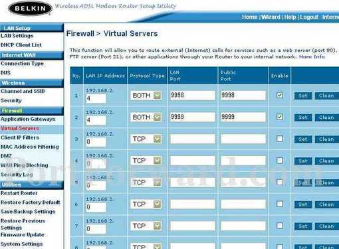
Task: Open Channel and SSID page
Action: pos(23,91)
